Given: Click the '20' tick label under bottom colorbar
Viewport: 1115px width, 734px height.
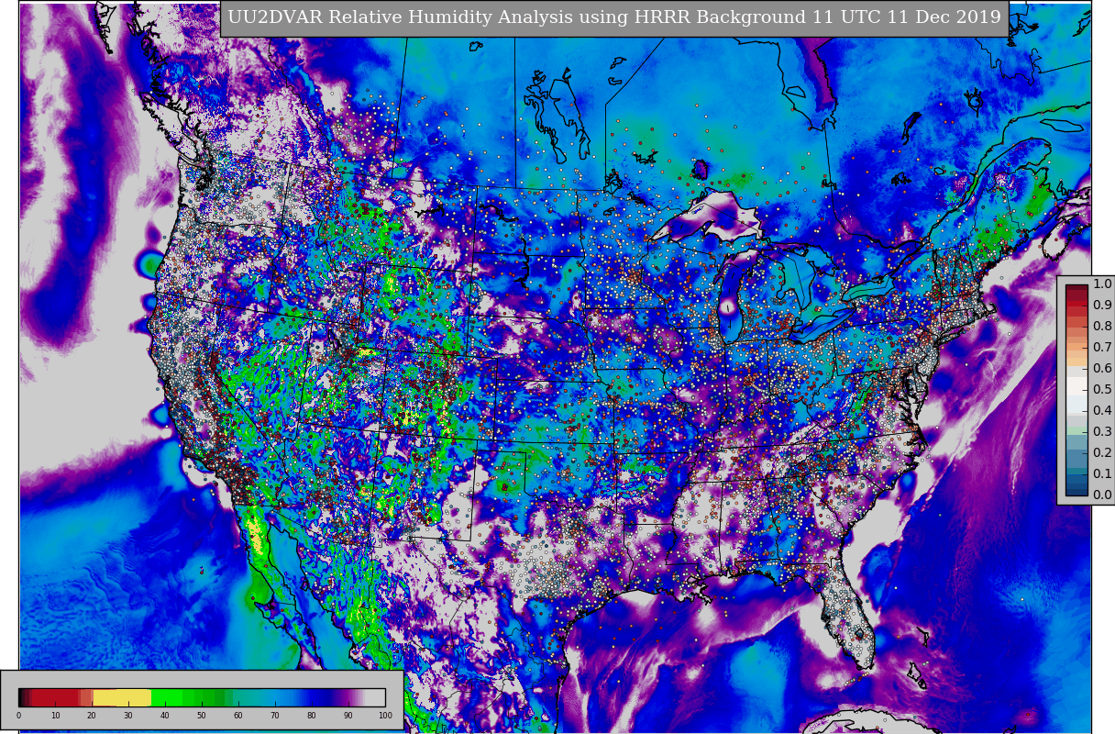Looking at the screenshot, I should point(92,716).
